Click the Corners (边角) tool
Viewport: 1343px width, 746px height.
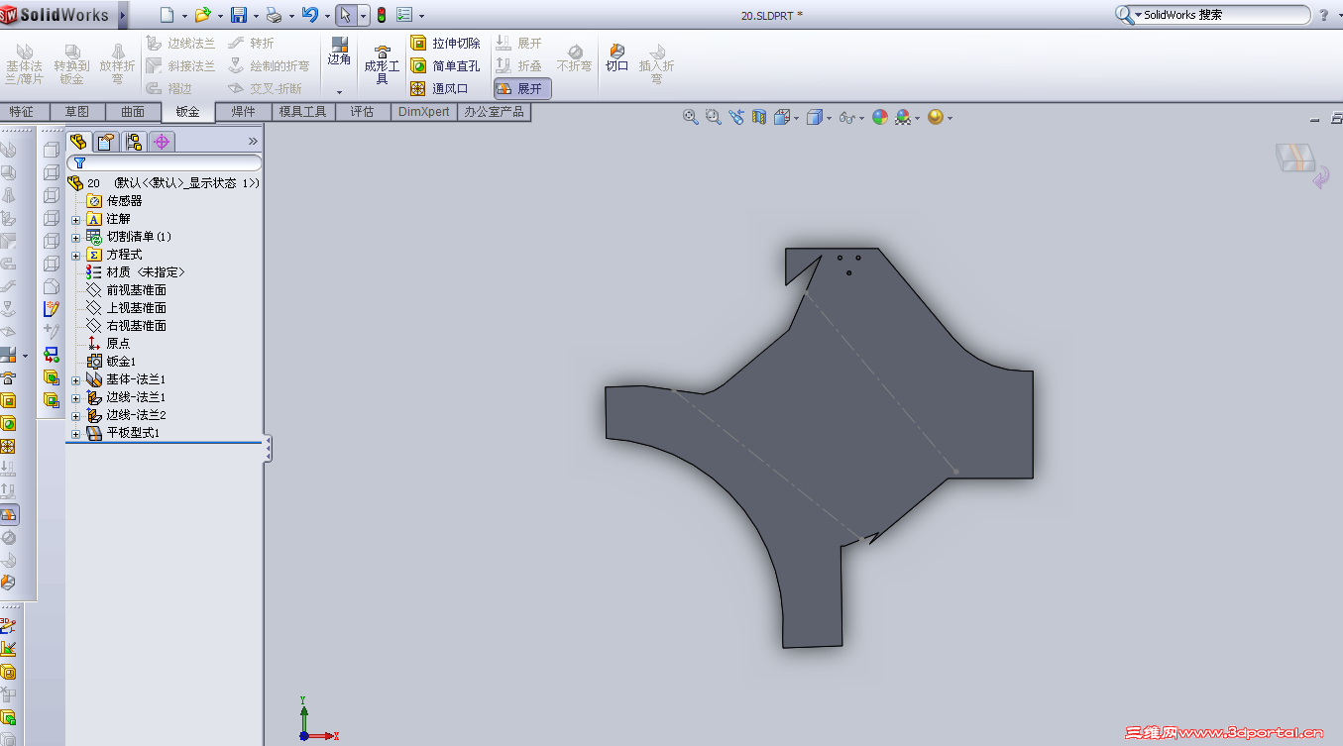[339, 53]
